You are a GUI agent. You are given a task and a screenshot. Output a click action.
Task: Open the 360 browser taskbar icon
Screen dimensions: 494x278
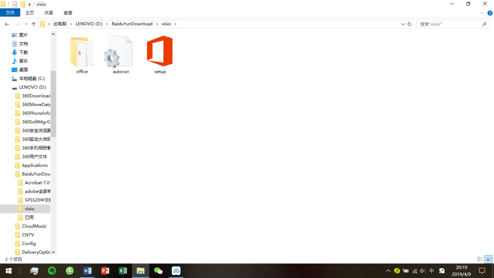click(70, 271)
